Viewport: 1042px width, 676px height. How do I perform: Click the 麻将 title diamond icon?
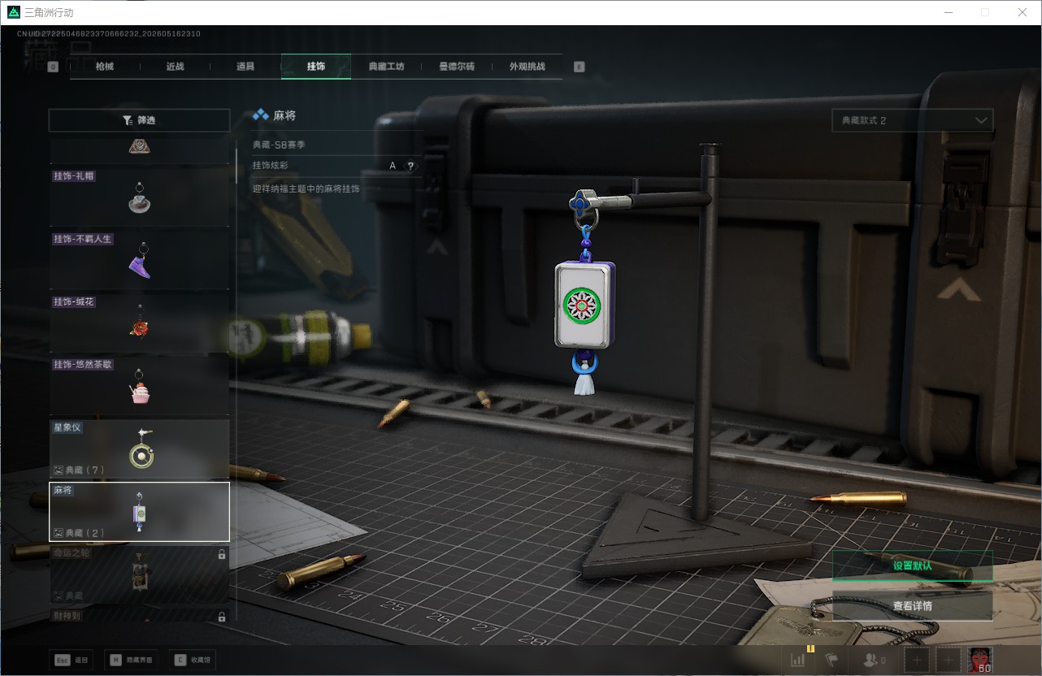[x=260, y=116]
